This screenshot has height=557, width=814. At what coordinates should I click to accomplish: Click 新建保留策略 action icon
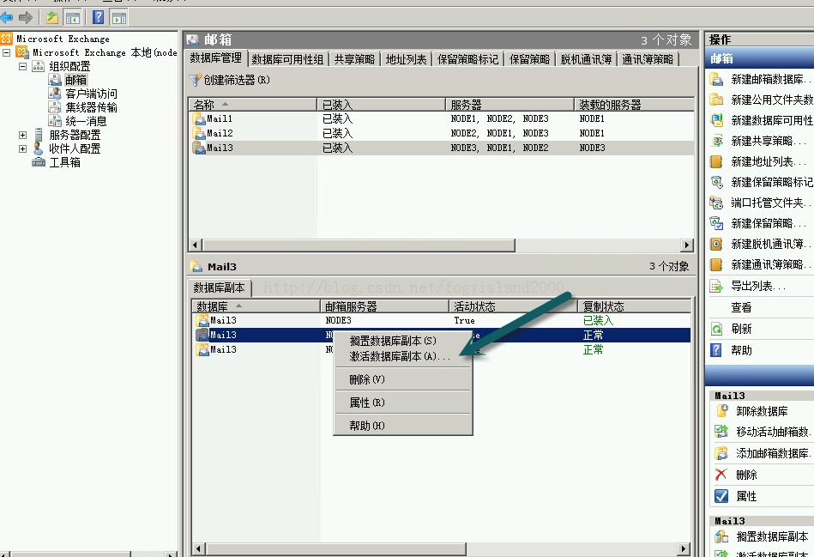[x=716, y=223]
